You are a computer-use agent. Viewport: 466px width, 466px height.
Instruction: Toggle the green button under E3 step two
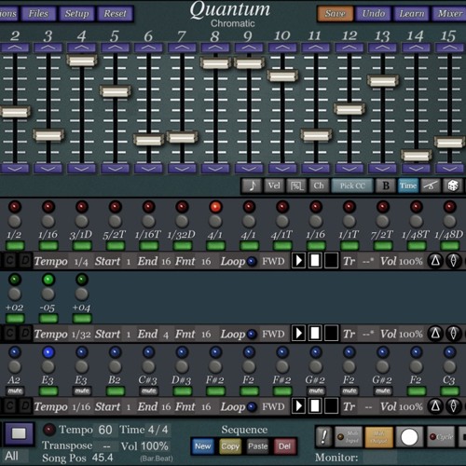[48, 391]
